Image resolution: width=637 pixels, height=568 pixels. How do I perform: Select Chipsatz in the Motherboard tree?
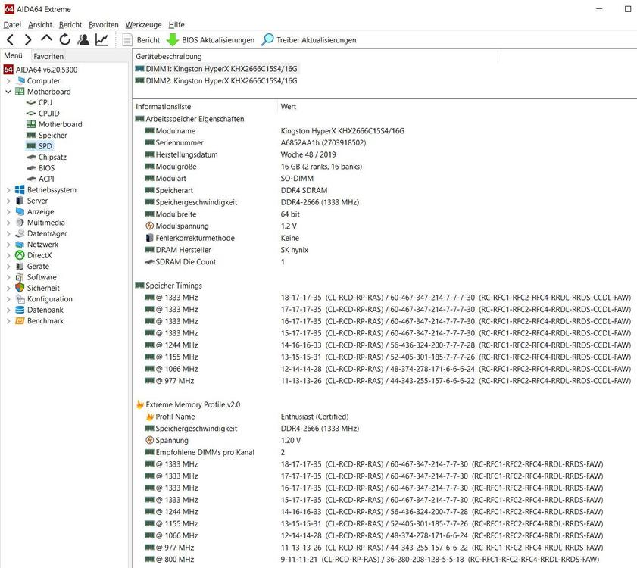click(x=52, y=157)
